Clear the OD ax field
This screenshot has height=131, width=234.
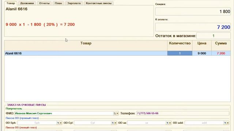point(170,123)
